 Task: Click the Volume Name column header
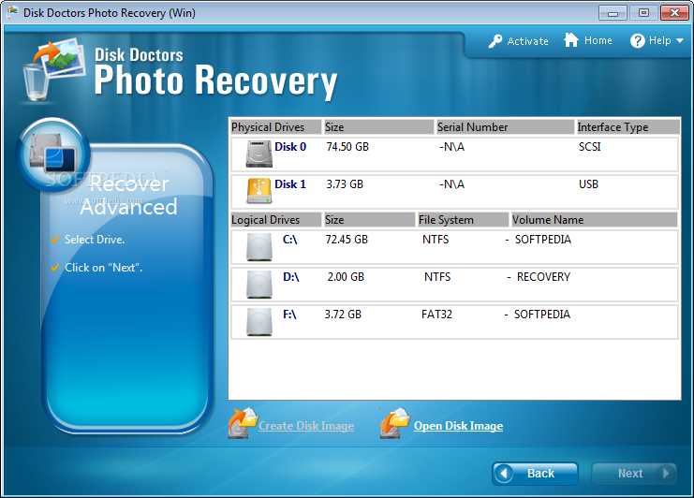(x=595, y=220)
